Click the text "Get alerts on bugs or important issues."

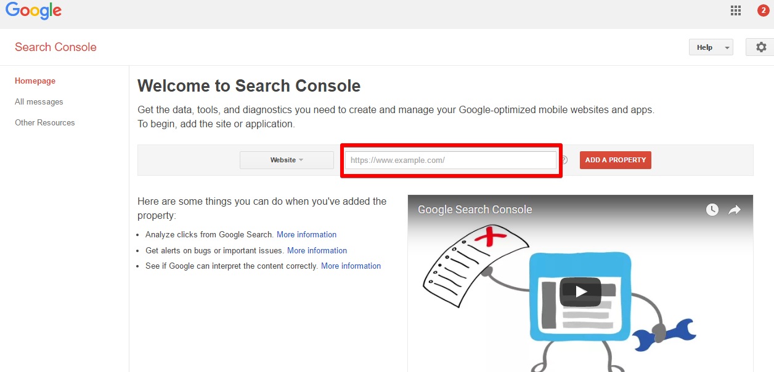[215, 251]
